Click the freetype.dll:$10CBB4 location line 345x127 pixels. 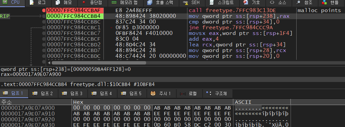(x=78, y=84)
